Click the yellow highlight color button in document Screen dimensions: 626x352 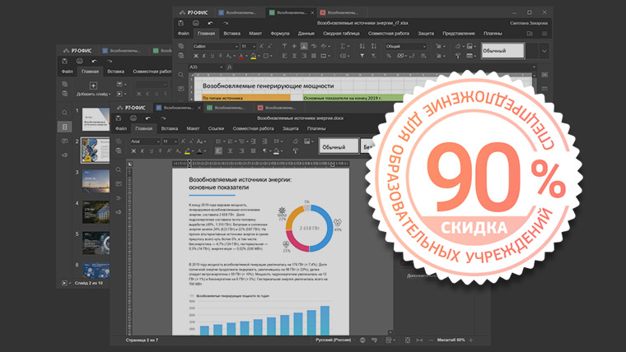(x=188, y=152)
